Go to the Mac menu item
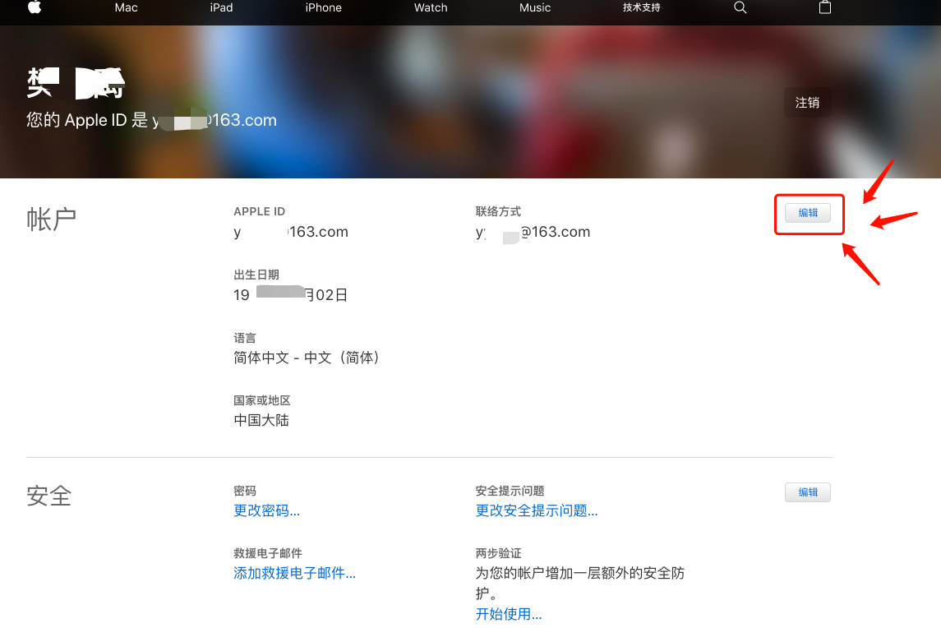This screenshot has width=941, height=628. pos(126,7)
